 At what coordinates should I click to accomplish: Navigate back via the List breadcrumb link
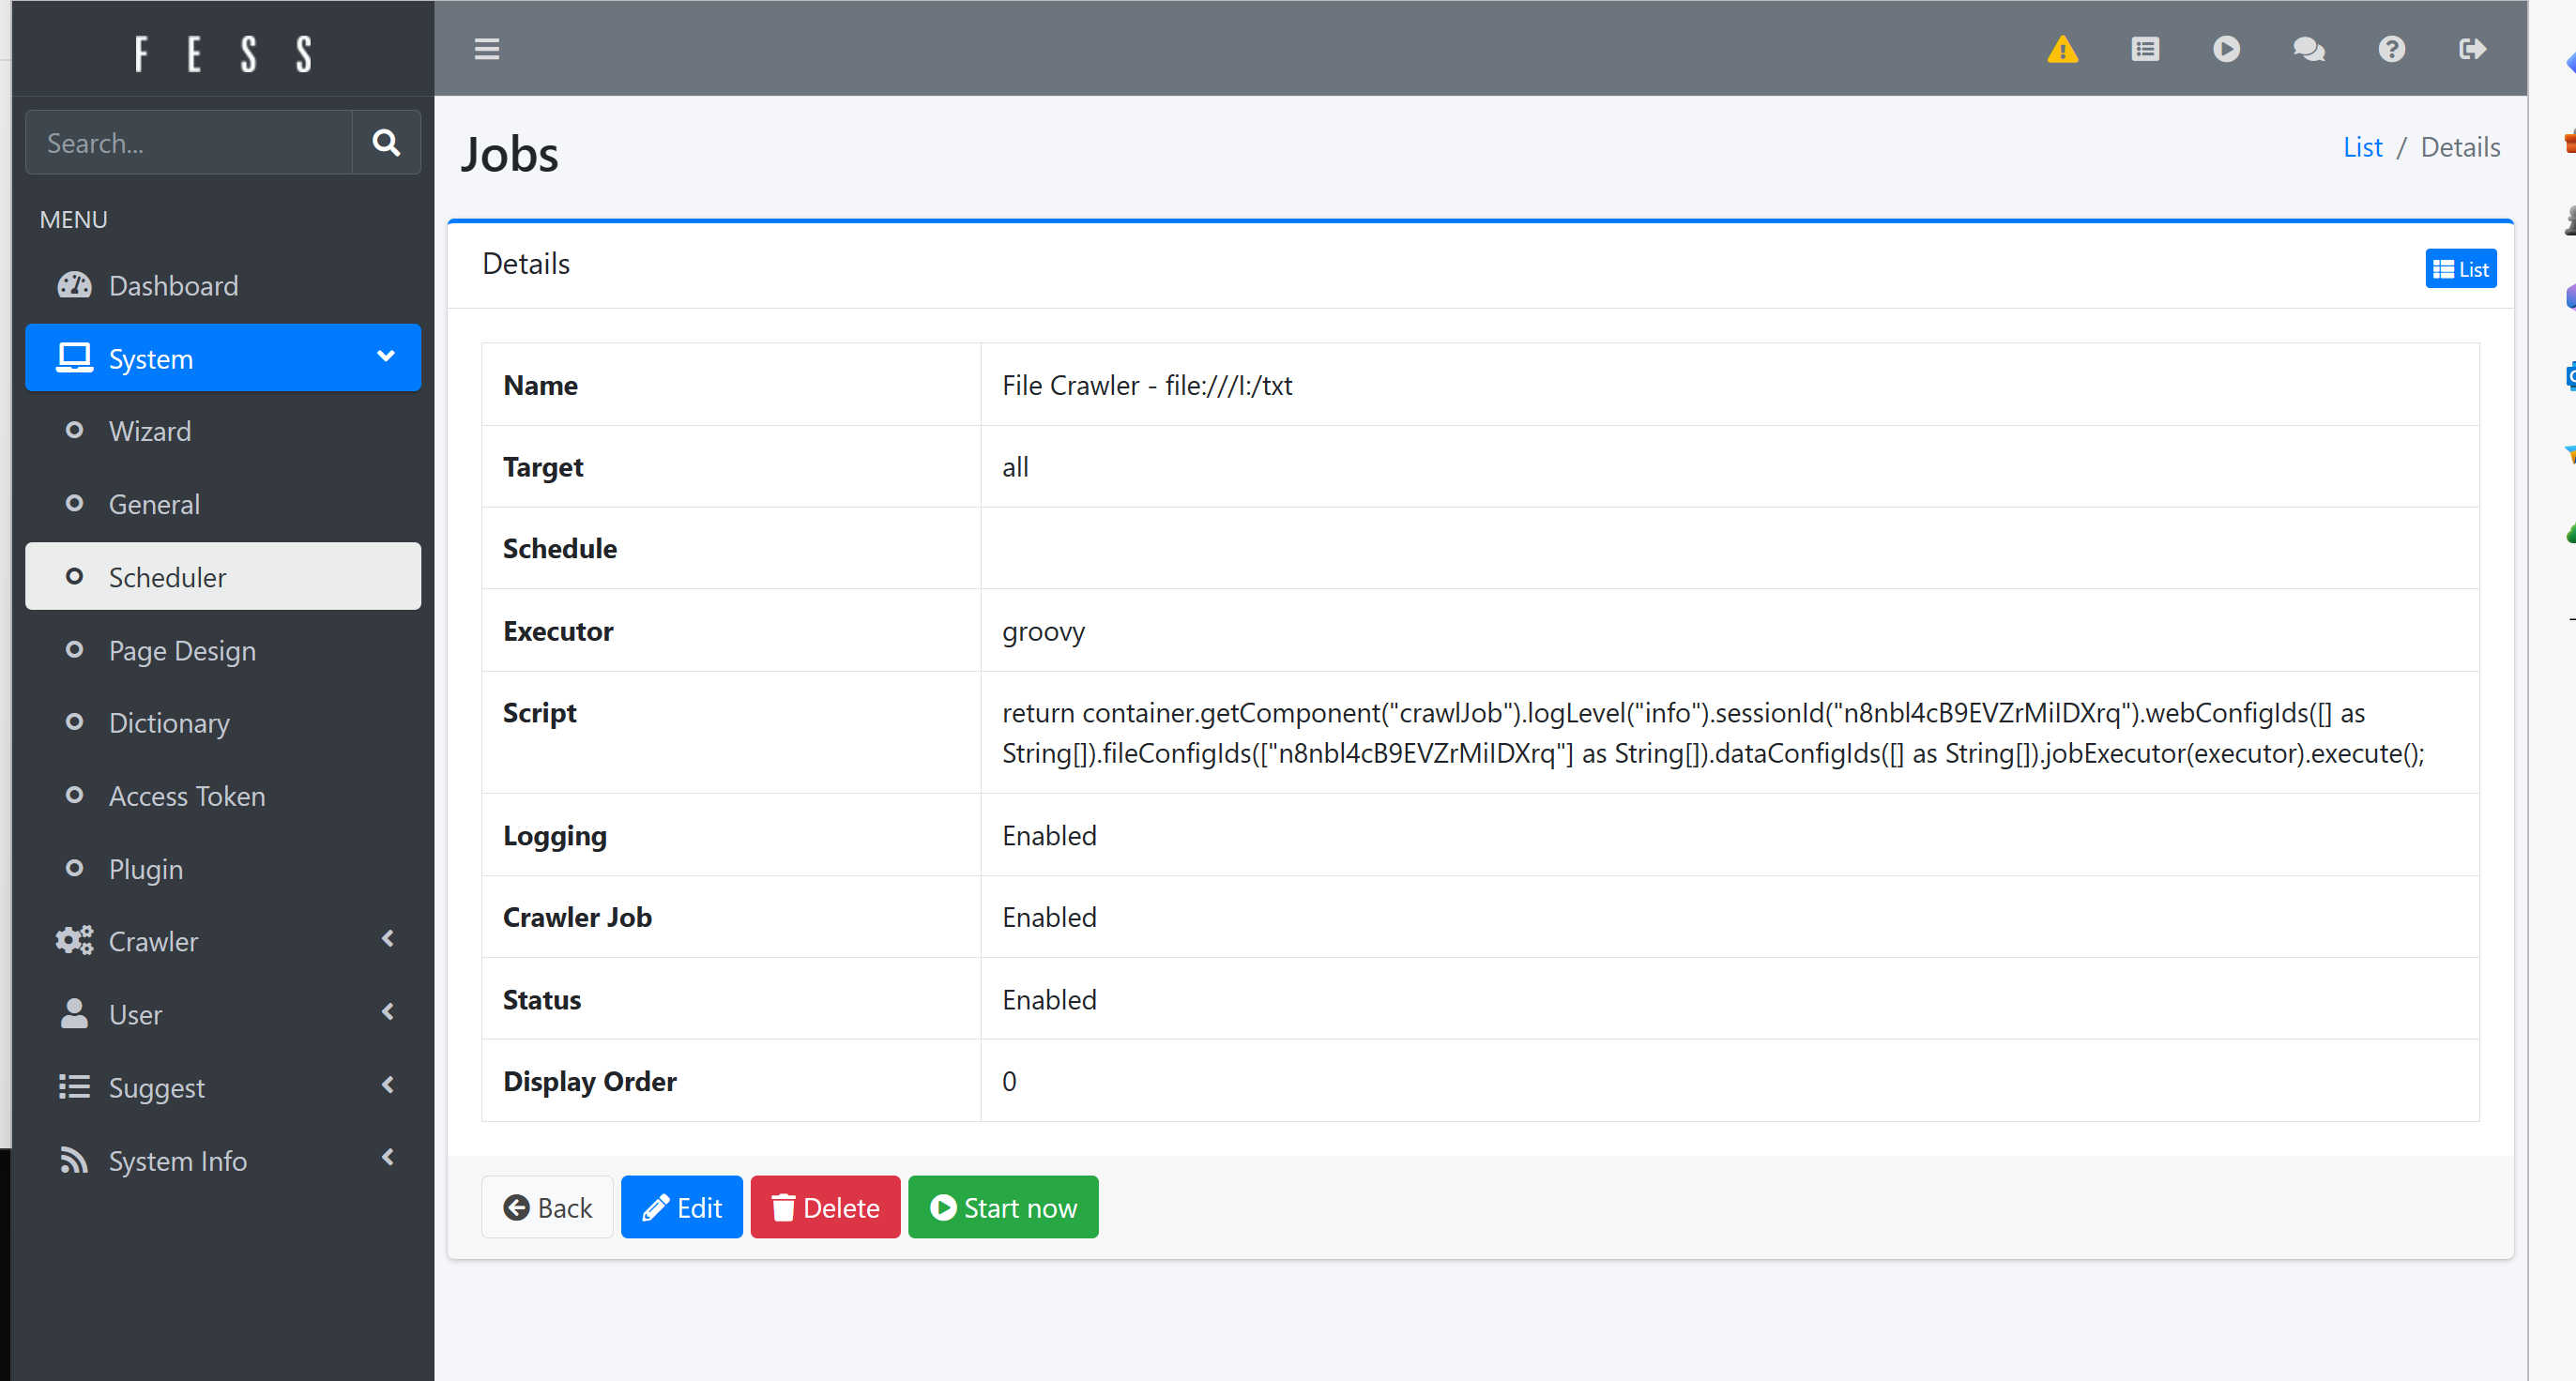click(x=2362, y=147)
